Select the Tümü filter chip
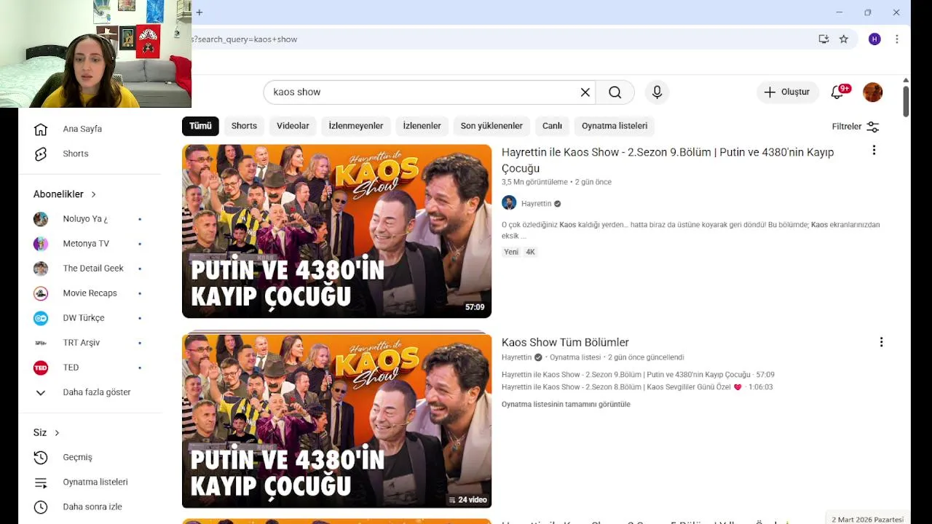The width and height of the screenshot is (932, 524). click(x=200, y=126)
